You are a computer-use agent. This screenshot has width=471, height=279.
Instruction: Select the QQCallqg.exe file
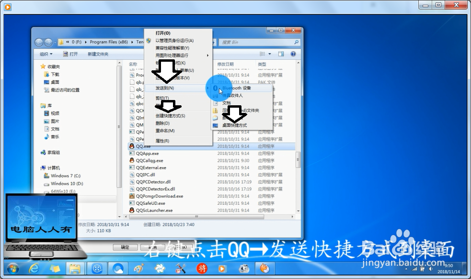pyautogui.click(x=149, y=161)
